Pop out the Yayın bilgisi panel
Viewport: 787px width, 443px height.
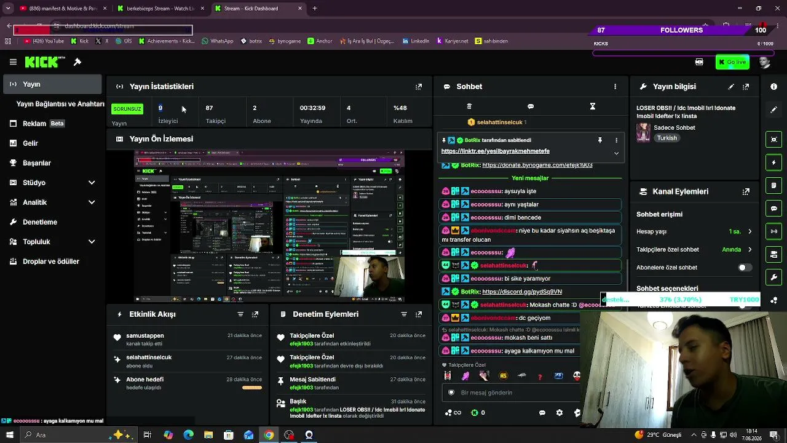pyautogui.click(x=746, y=87)
